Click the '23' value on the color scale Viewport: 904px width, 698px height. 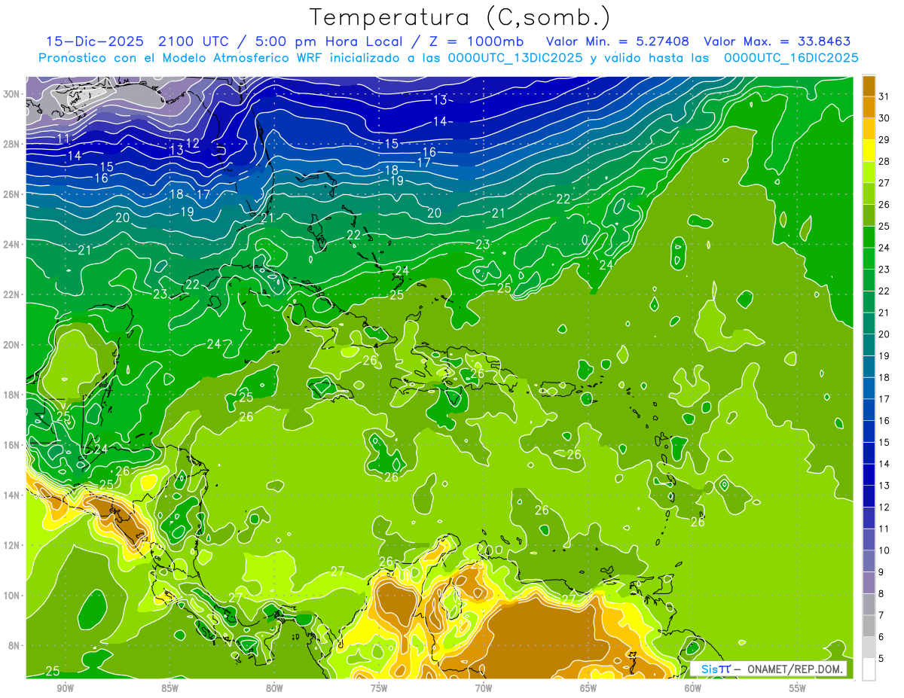pyautogui.click(x=884, y=270)
